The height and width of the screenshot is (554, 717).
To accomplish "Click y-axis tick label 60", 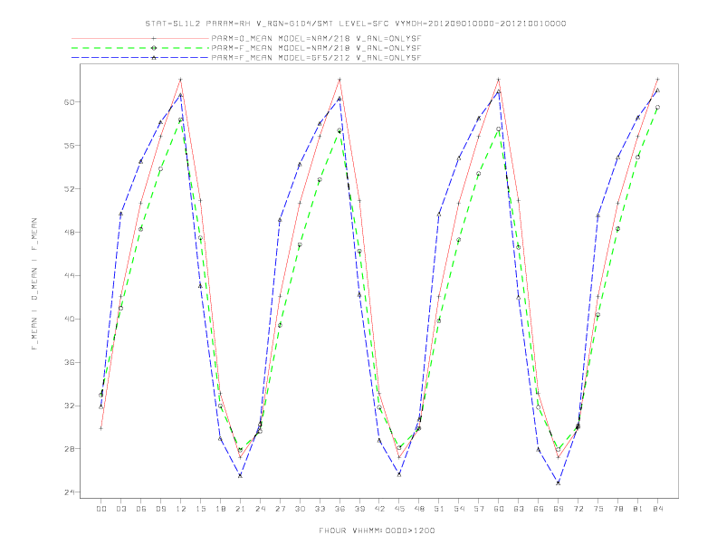I will click(69, 102).
